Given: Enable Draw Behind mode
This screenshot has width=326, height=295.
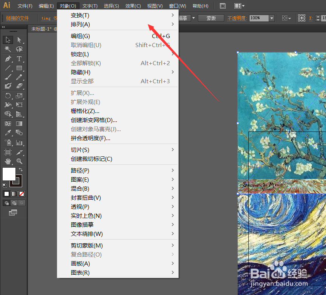Looking at the screenshot, I should (x=14, y=203).
